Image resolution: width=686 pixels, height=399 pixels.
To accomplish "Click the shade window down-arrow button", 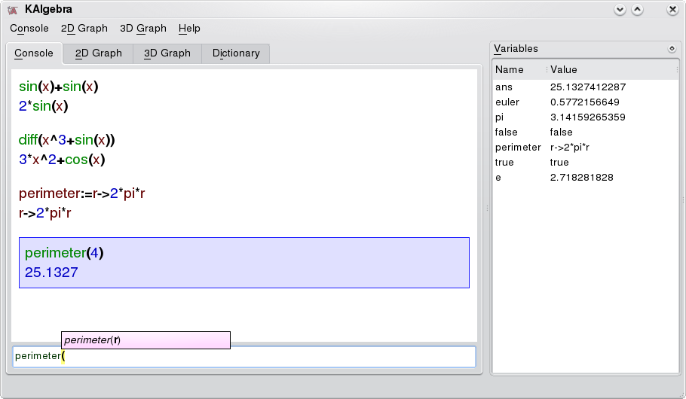I will click(620, 10).
